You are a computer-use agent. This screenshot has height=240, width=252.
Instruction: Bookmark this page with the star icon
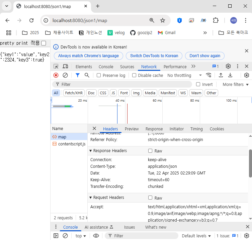pos(163,20)
